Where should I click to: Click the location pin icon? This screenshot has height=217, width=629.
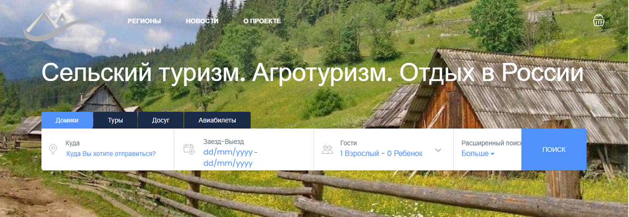tap(53, 150)
